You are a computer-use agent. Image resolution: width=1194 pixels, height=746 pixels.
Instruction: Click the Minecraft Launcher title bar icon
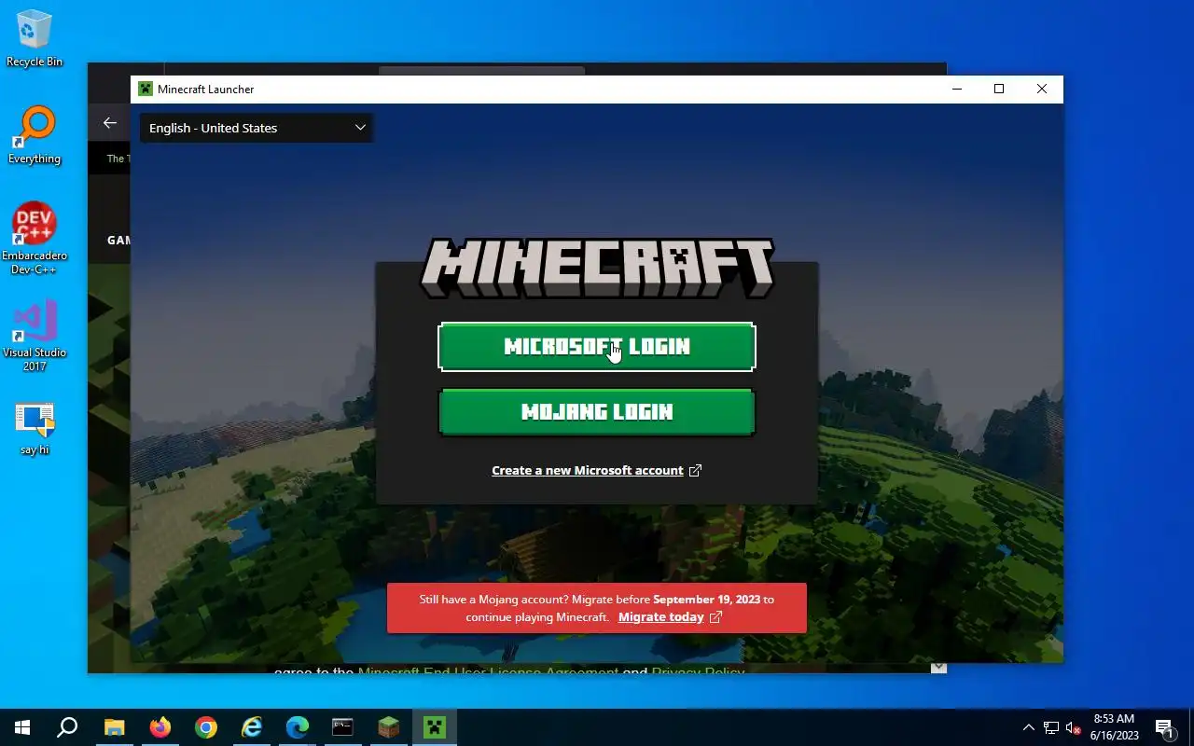click(x=146, y=90)
